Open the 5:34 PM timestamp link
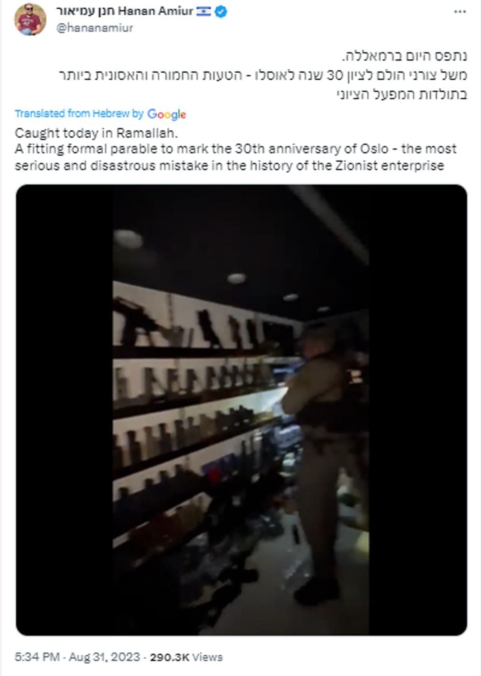Viewport: 481px width, 676px height. [x=37, y=657]
